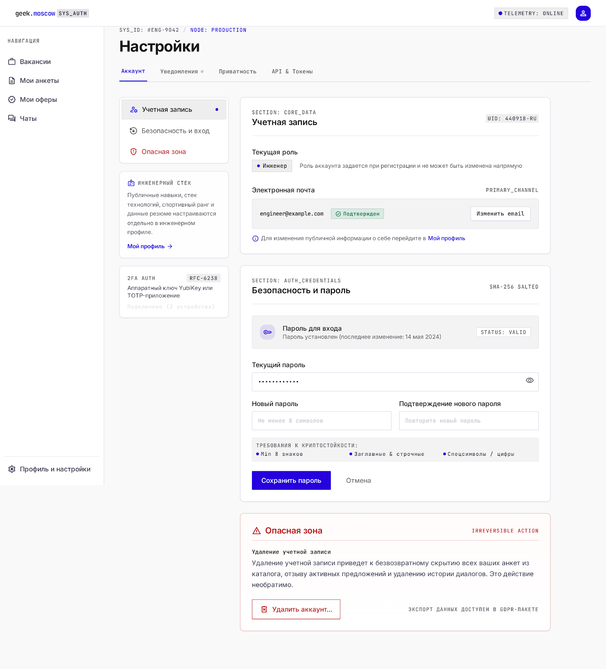
Task: Click the IRREVERSIBLE ACTION label
Action: pyautogui.click(x=505, y=531)
